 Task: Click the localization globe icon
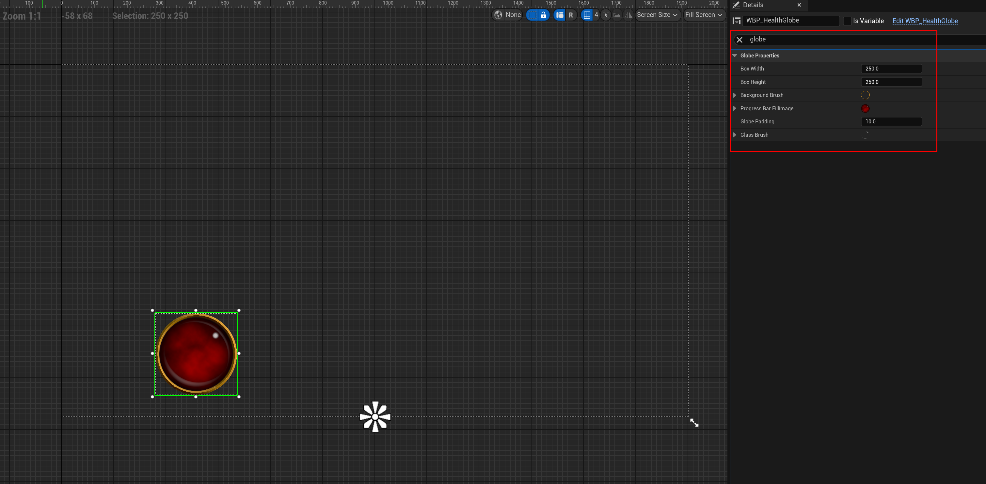(498, 15)
